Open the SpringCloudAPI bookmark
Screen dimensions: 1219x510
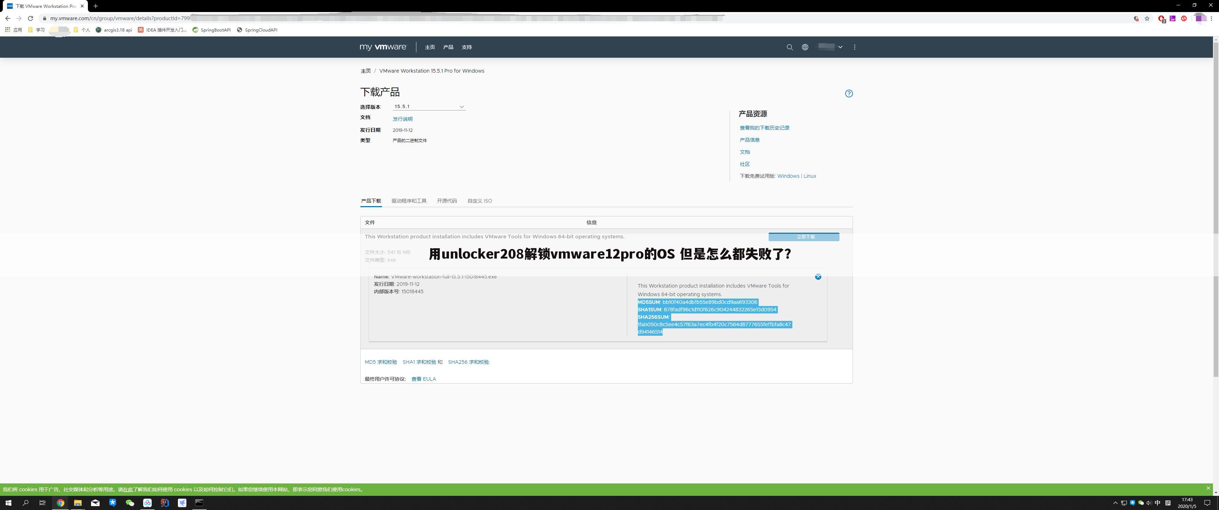click(257, 30)
